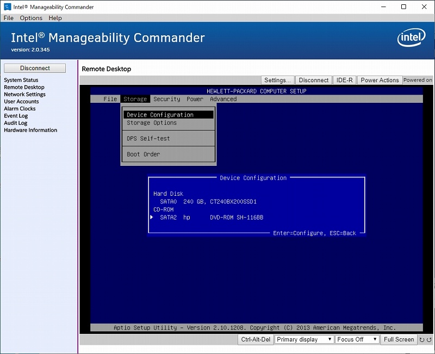
Task: Minimize the Manageability Commander window
Action: [384, 7]
